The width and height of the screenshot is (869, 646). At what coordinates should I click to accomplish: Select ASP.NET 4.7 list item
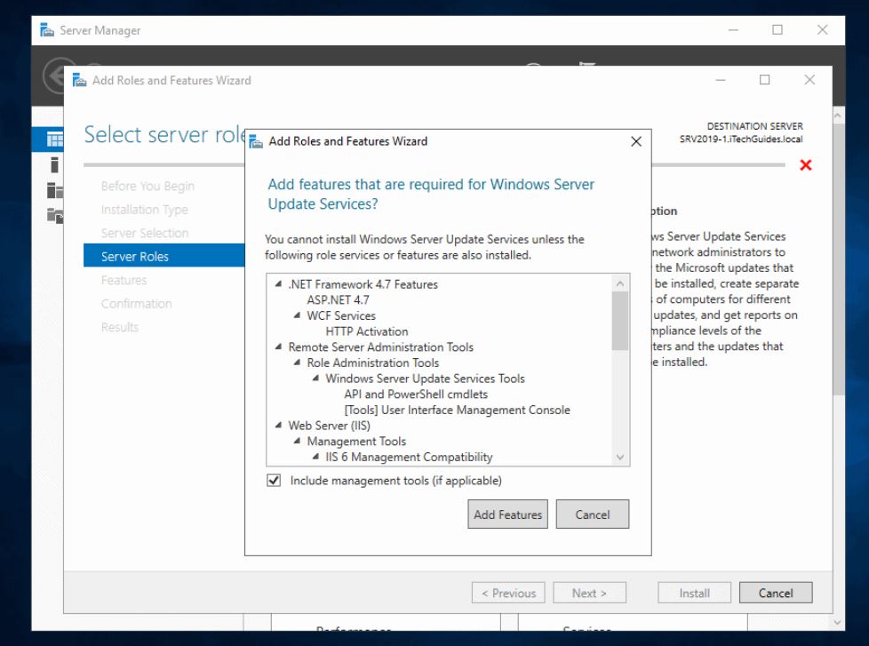click(338, 299)
